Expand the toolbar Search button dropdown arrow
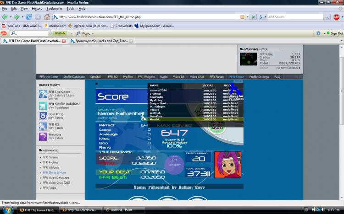 [71, 33]
